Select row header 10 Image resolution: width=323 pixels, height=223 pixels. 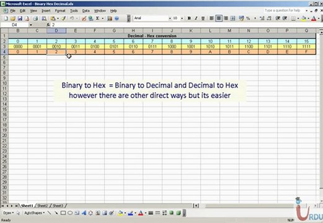[4, 83]
